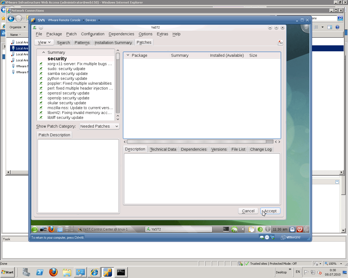Toggle the status icon for the openslp security patch
The height and width of the screenshot is (278, 348).
[41, 98]
